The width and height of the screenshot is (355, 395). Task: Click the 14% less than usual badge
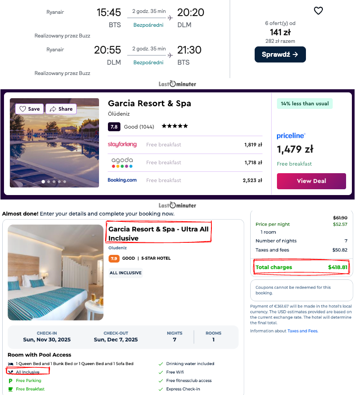coord(305,104)
